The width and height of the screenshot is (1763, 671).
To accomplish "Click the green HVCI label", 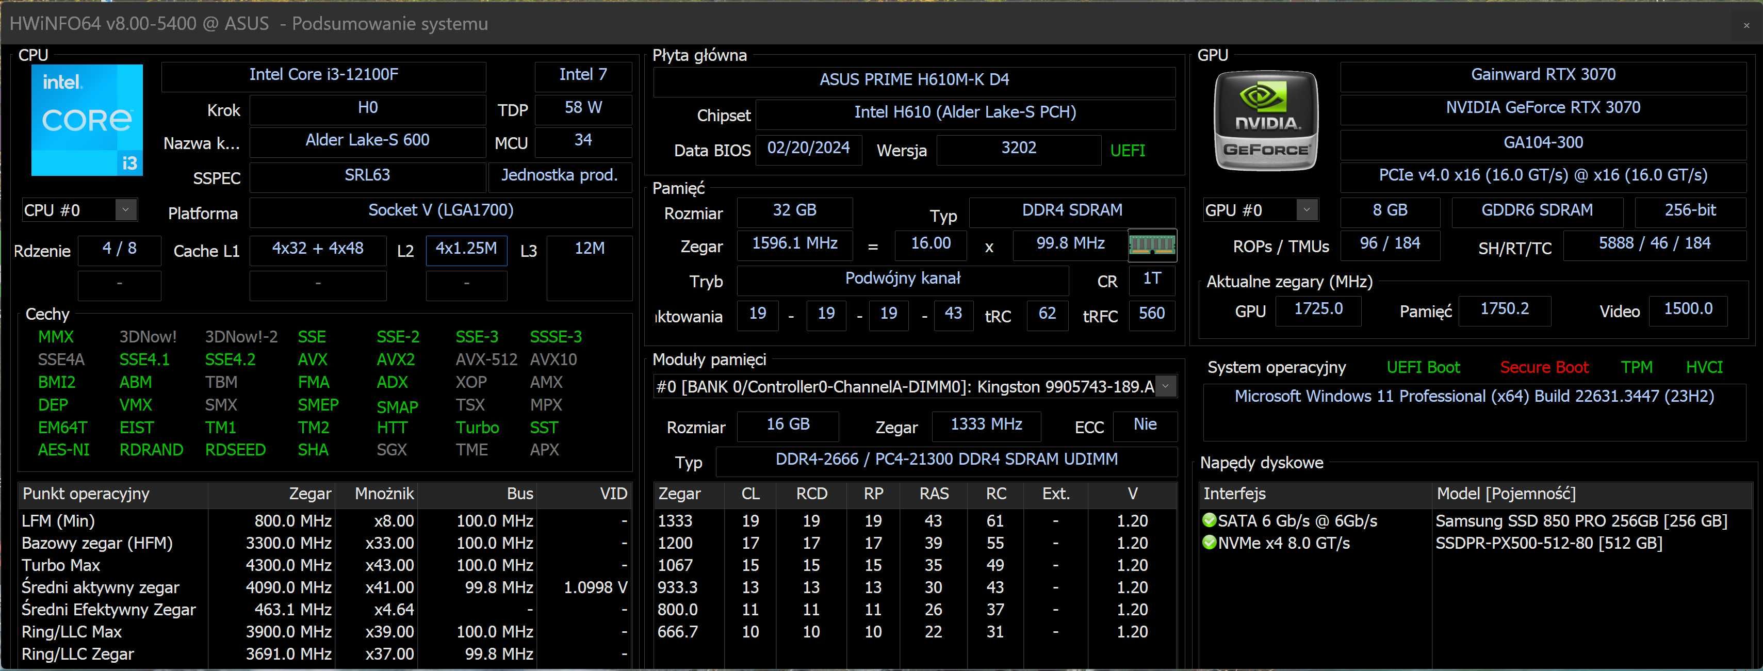I will (x=1704, y=368).
